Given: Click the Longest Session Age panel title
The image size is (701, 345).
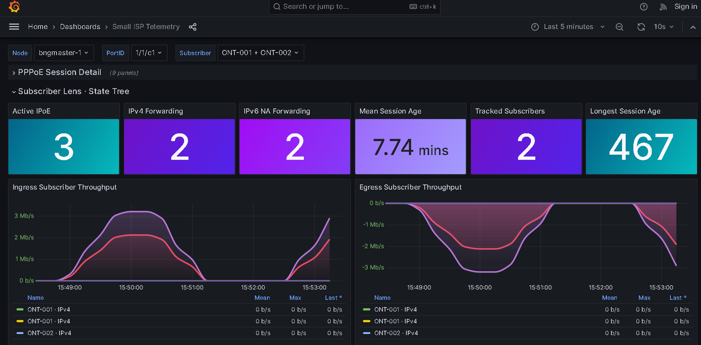Looking at the screenshot, I should tap(625, 111).
